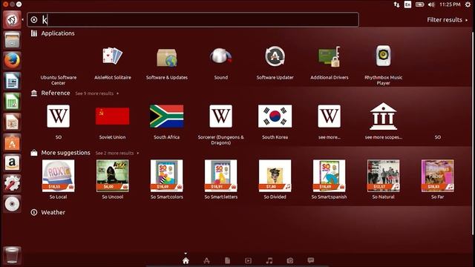Click the 'see more...' Wikipedia result
Image resolution: width=475 pixels, height=267 pixels.
point(330,122)
